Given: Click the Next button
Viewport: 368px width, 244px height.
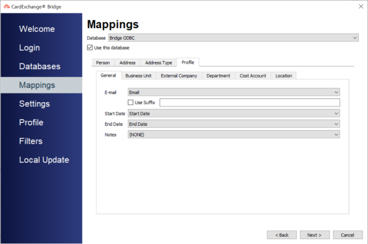Looking at the screenshot, I should [x=315, y=235].
